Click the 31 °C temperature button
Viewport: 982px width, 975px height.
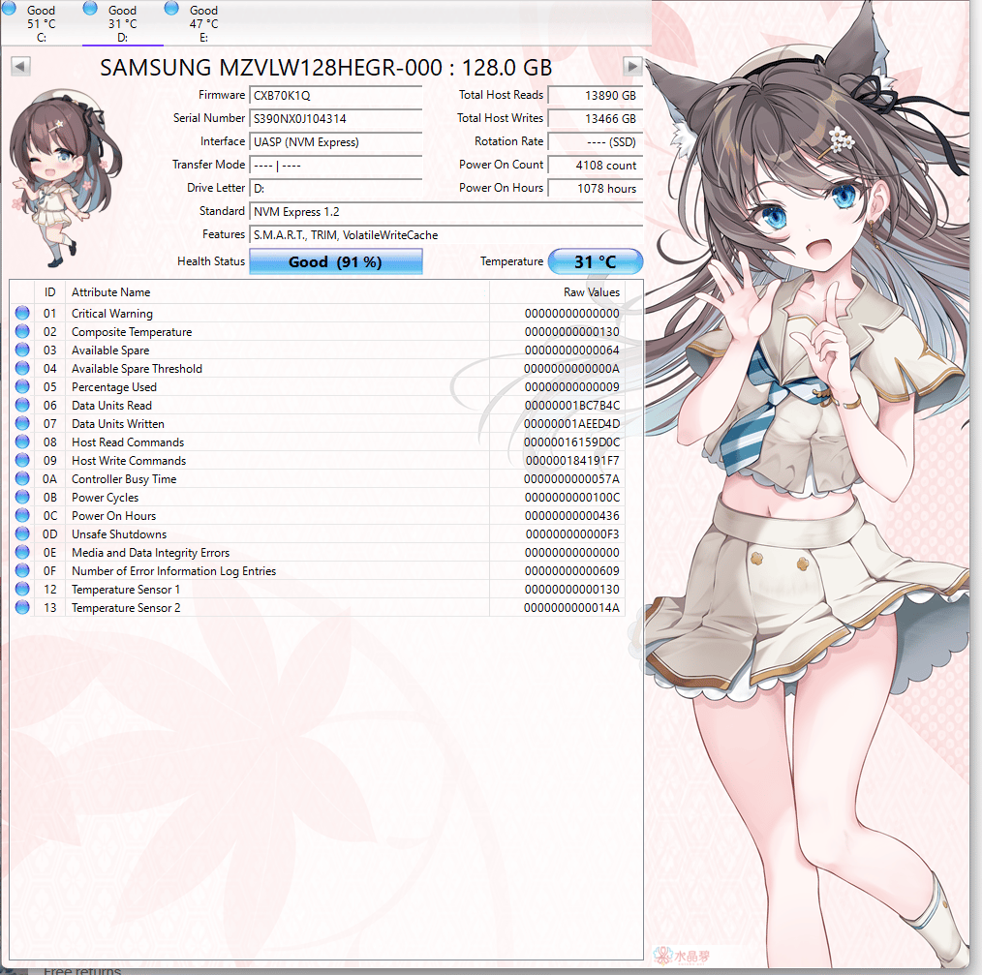tap(595, 261)
